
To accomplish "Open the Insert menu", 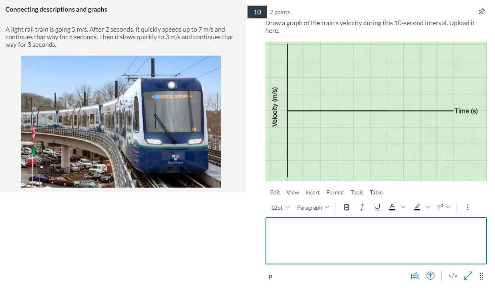I will [x=312, y=192].
